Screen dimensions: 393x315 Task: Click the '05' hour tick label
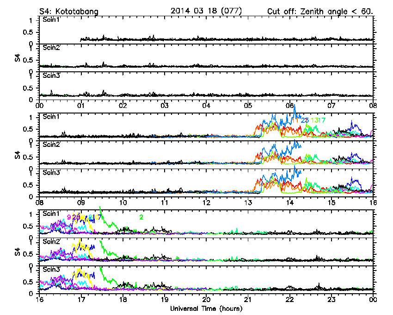248,106
